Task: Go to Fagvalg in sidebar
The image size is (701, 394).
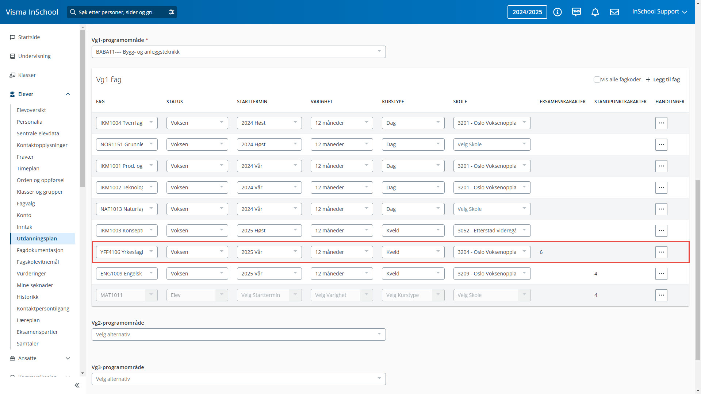Action: [26, 204]
